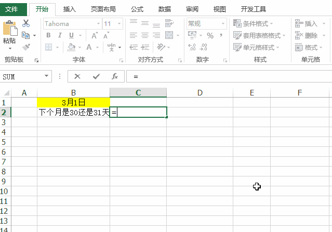Decrease font size with the smaller A
This screenshot has height=232, width=332.
107,35
